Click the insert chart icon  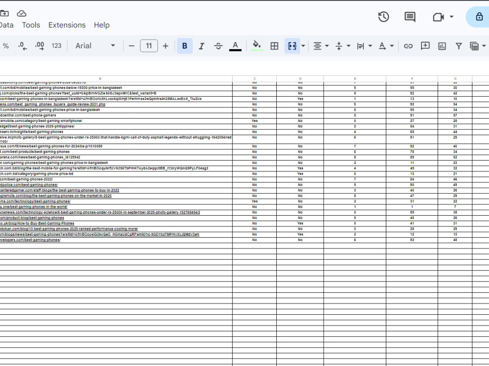coord(442,46)
